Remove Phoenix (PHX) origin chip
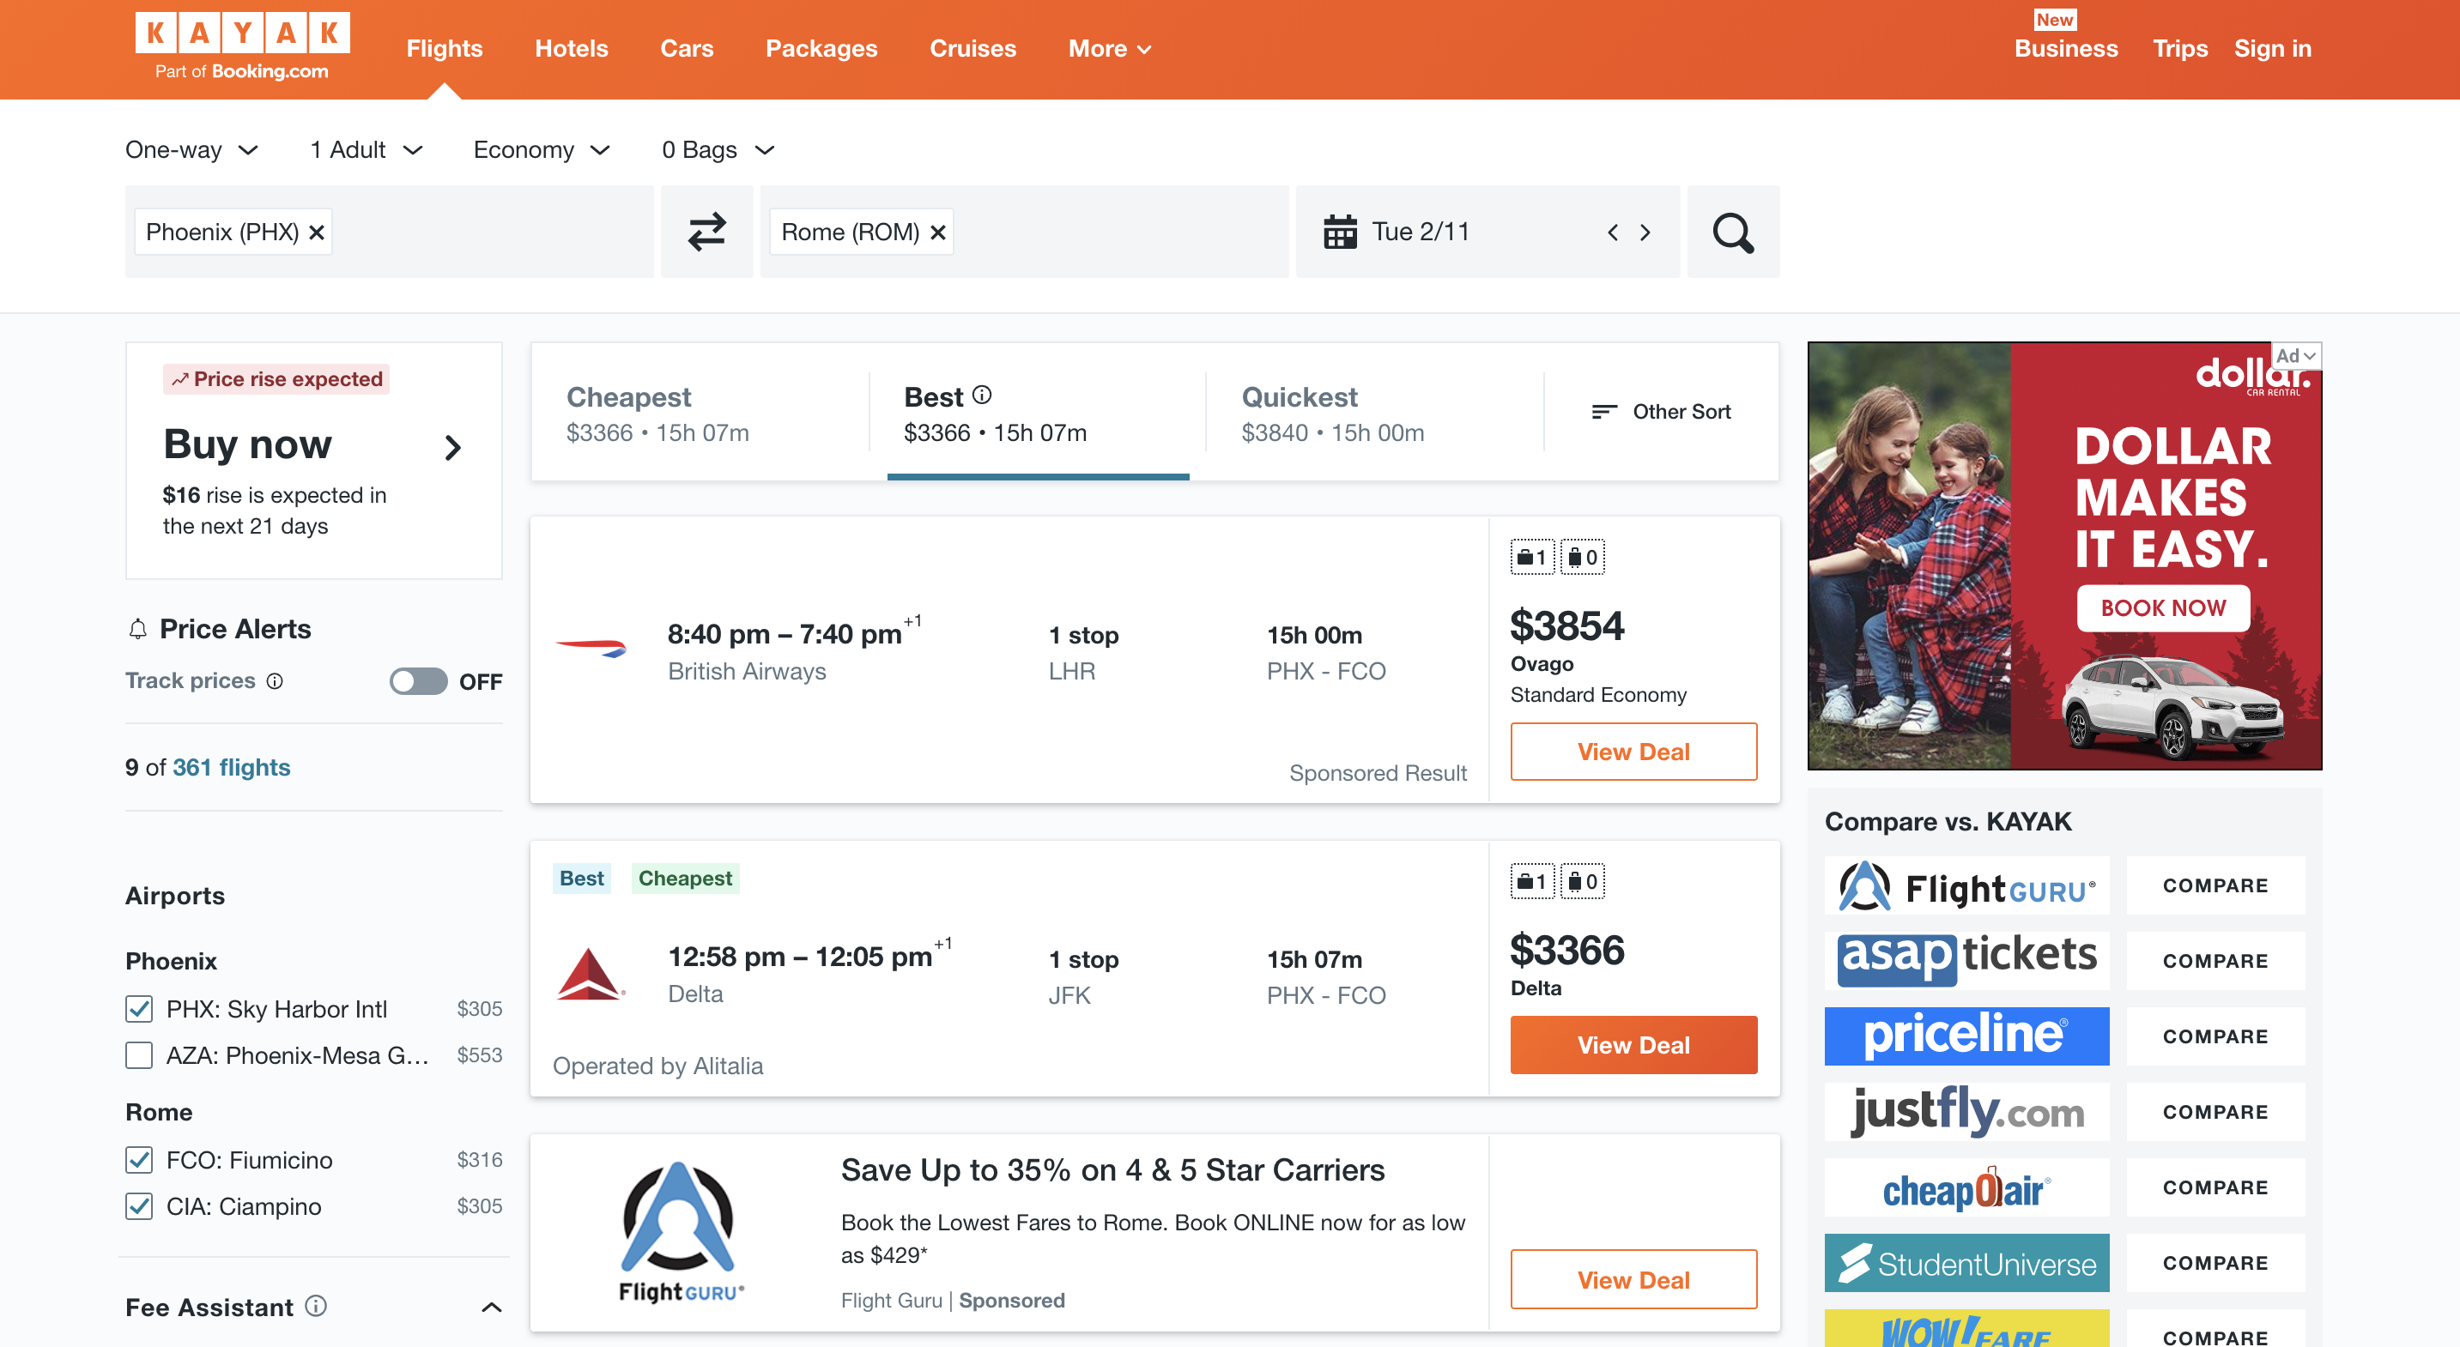This screenshot has height=1347, width=2460. pyautogui.click(x=317, y=232)
